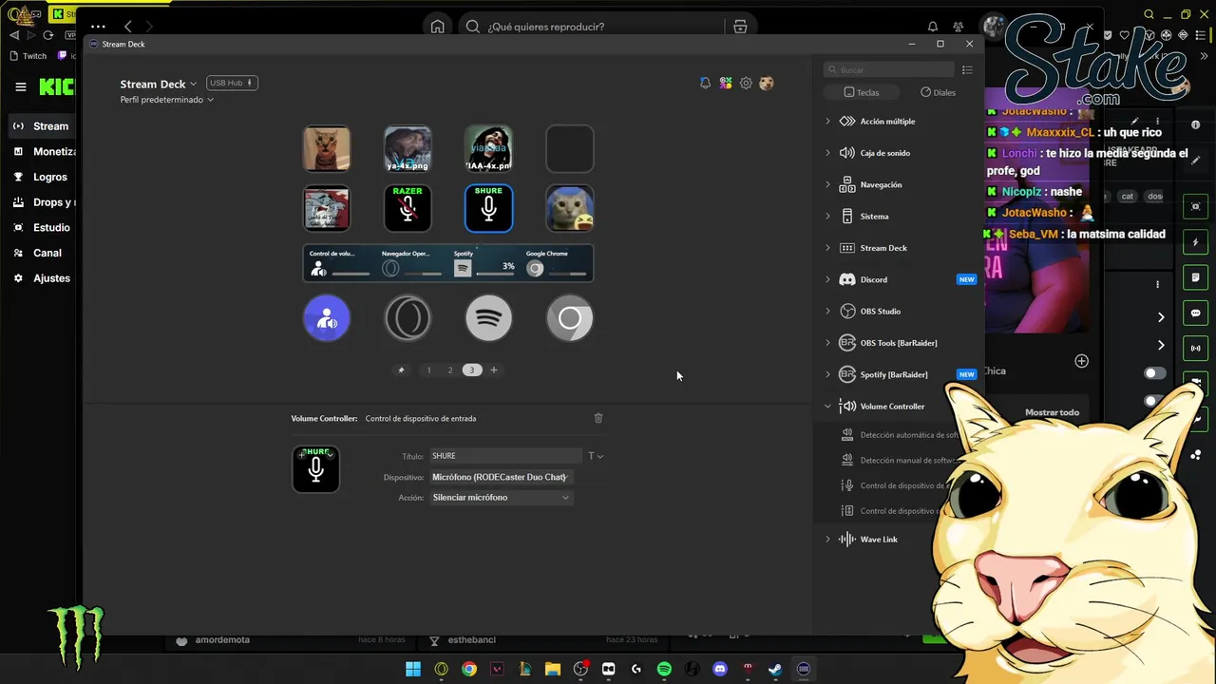Screen dimensions: 1216x684
Task: Click the Buscar action search field
Action: pos(889,69)
